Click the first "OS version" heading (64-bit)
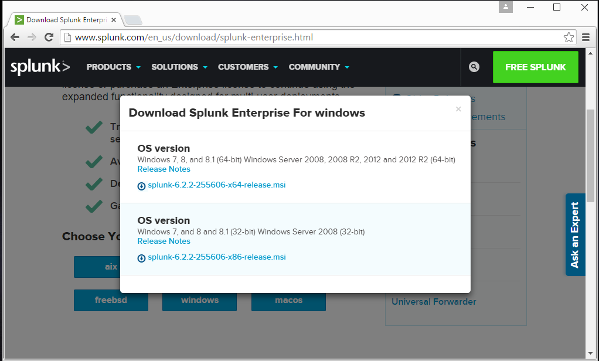599x361 pixels. 164,148
